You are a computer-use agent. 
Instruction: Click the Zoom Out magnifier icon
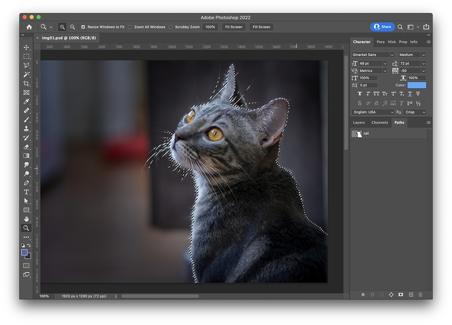tap(72, 27)
